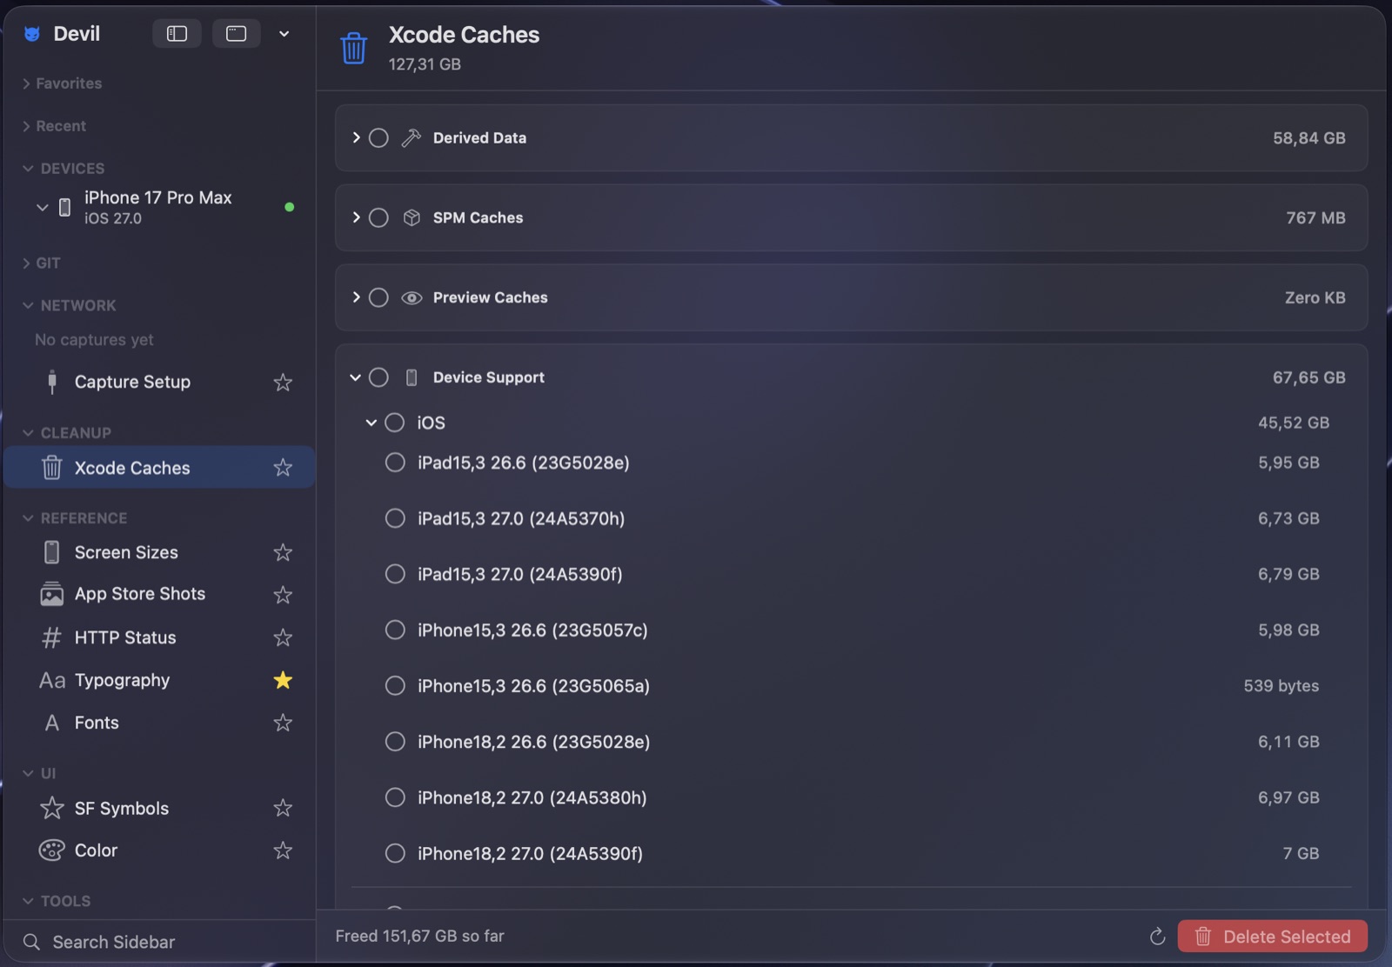Star the Screen Sizes item
The image size is (1392, 967).
[283, 552]
